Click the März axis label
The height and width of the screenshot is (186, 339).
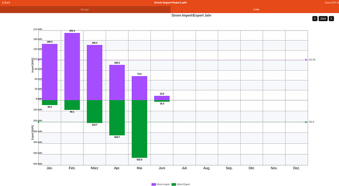[x=94, y=168]
